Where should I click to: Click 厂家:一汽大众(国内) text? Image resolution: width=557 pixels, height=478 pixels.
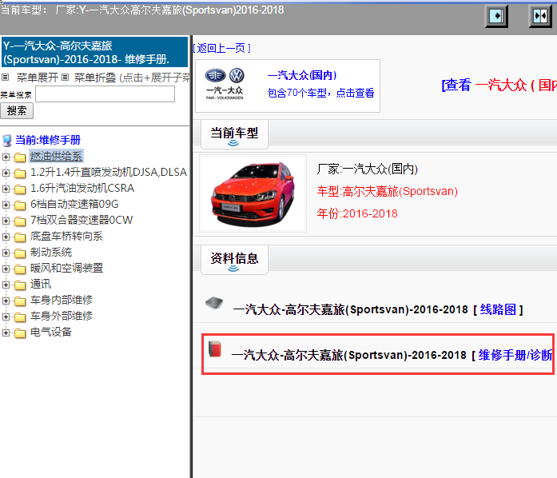point(368,169)
